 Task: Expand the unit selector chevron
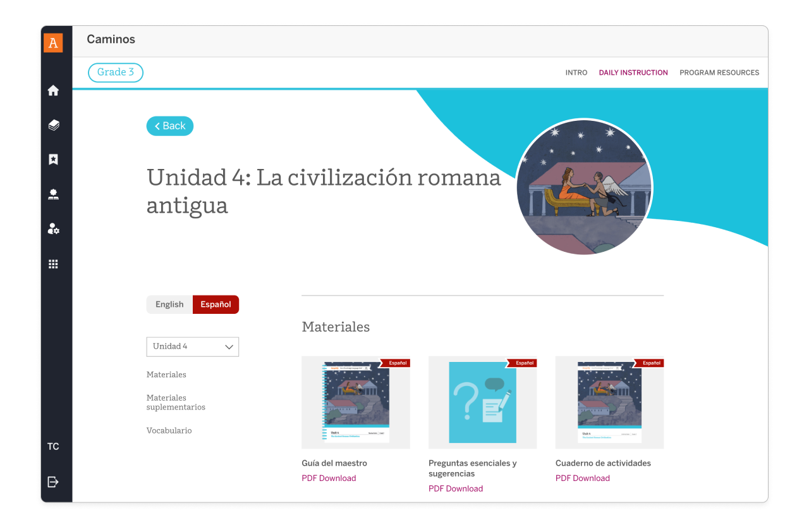coord(229,347)
